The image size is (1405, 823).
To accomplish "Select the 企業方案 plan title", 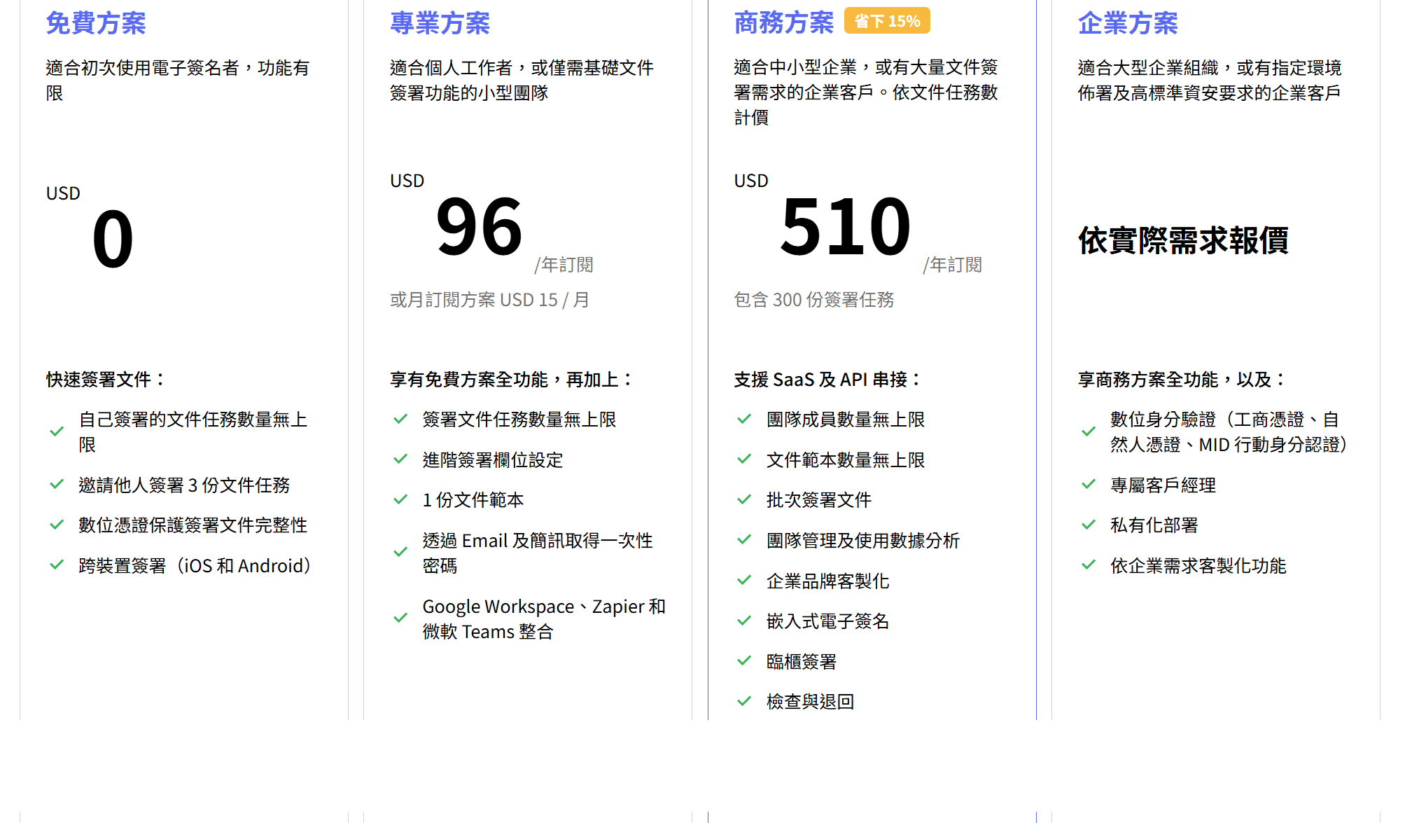I will point(1128,23).
